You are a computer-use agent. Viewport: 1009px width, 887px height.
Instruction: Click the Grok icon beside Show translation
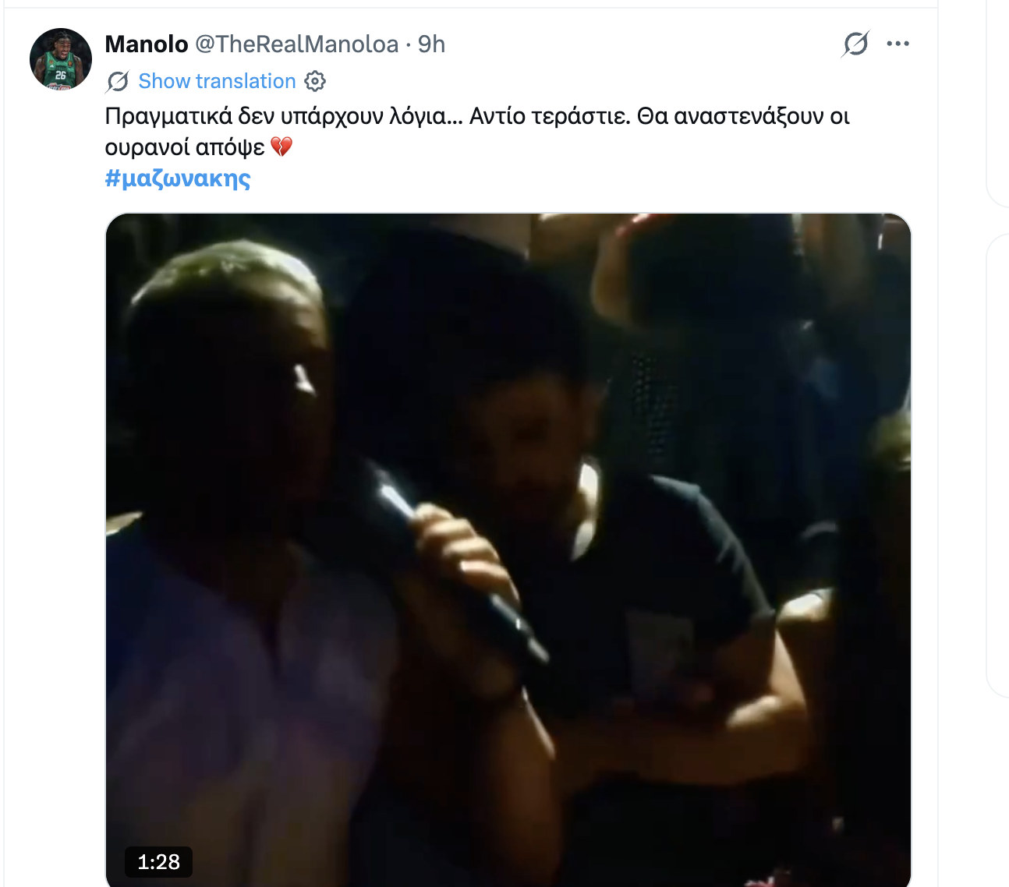[118, 81]
